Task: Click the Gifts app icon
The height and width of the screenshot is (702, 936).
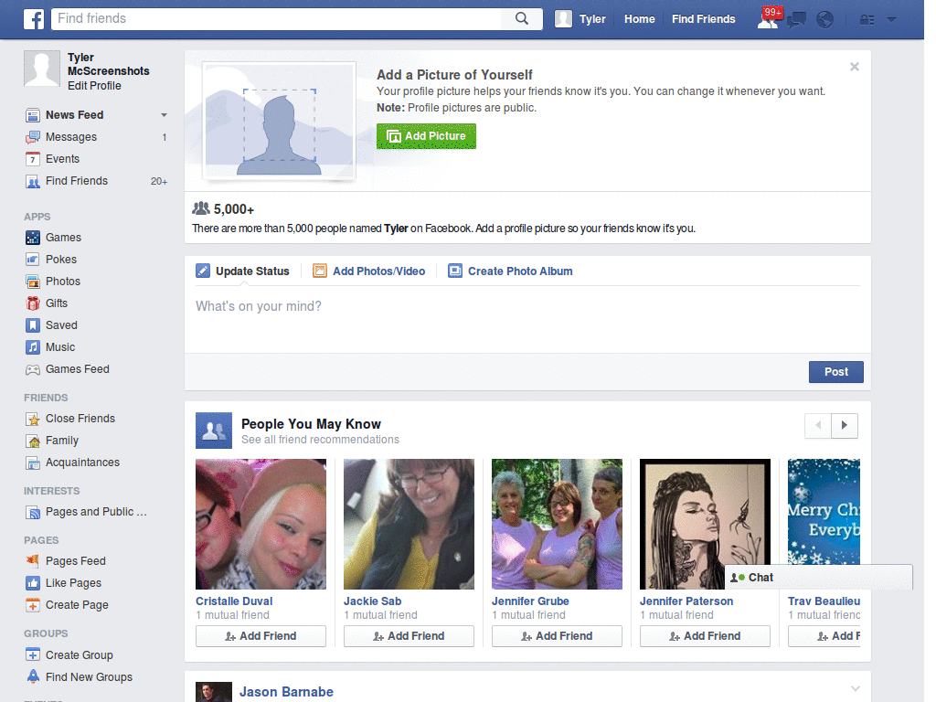Action: pos(33,303)
